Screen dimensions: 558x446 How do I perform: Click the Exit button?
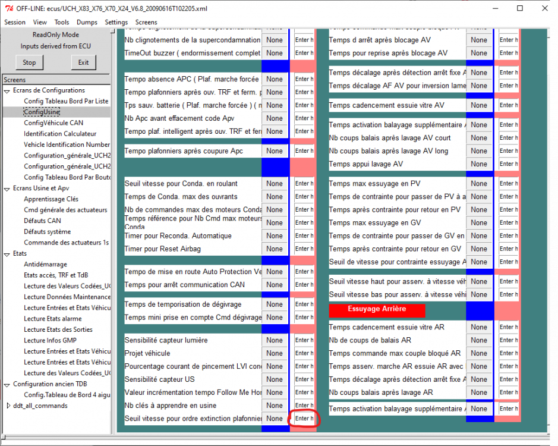[83, 62]
